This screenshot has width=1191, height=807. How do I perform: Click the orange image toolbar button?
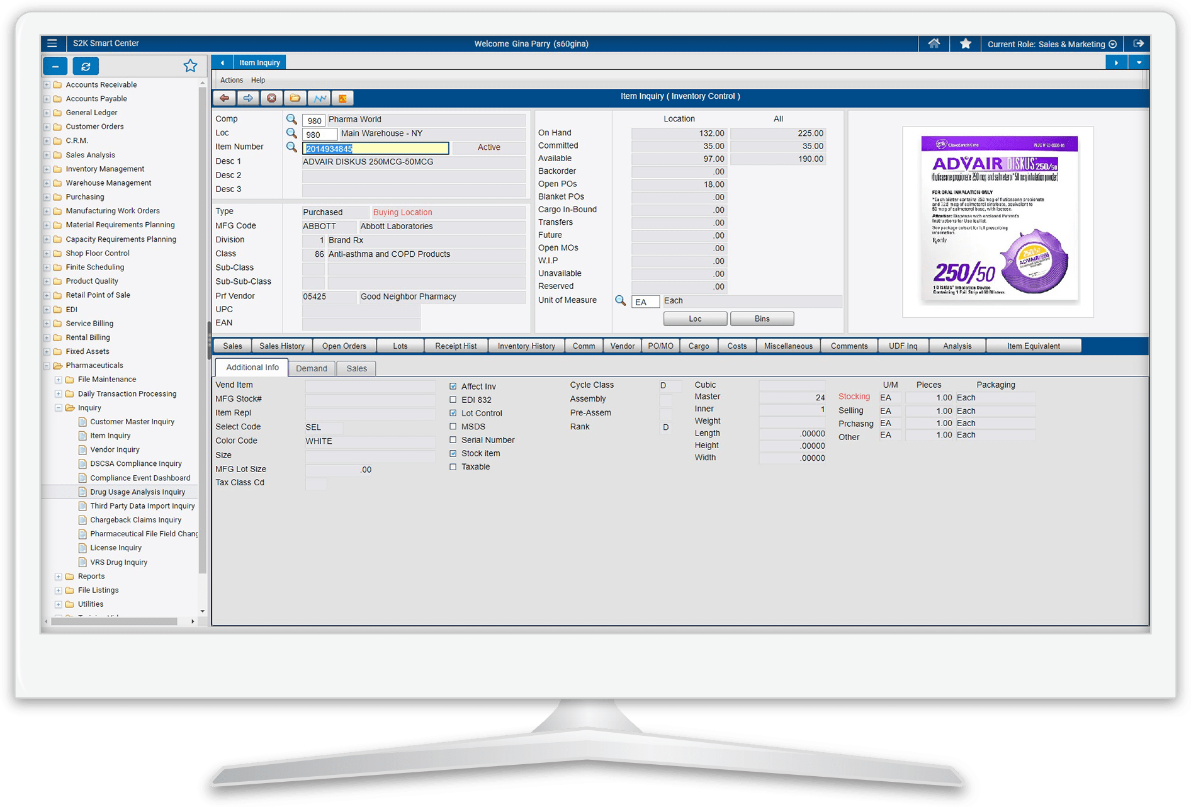tap(342, 98)
